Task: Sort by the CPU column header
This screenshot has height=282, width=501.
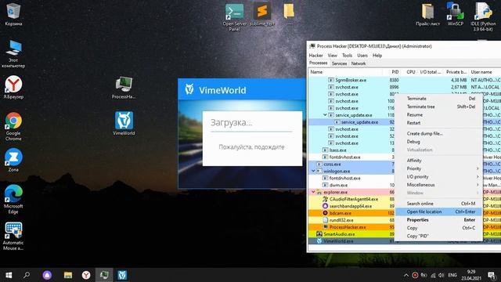Action: click(x=410, y=72)
